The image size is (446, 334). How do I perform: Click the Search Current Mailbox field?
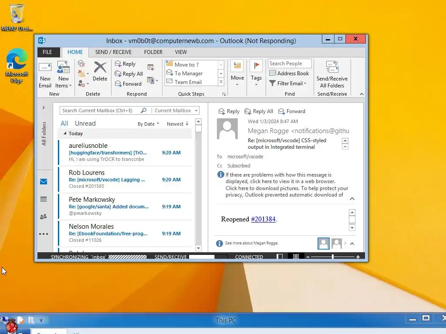(101, 110)
